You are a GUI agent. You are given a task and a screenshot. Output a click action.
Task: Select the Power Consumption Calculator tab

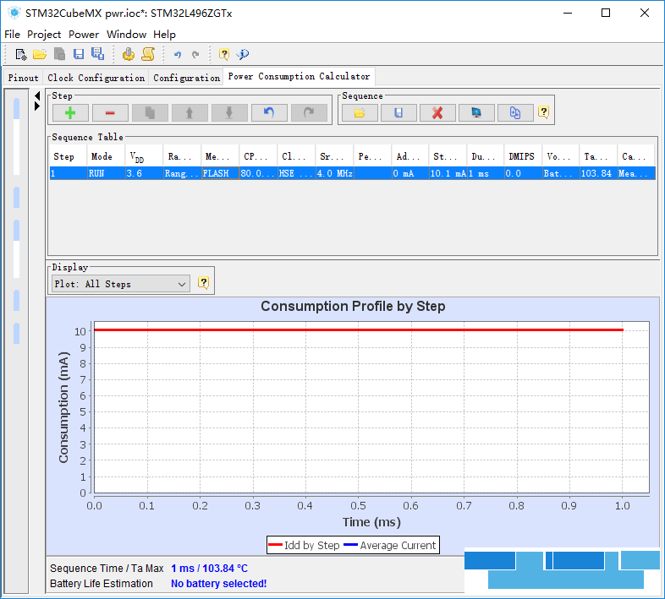point(299,76)
